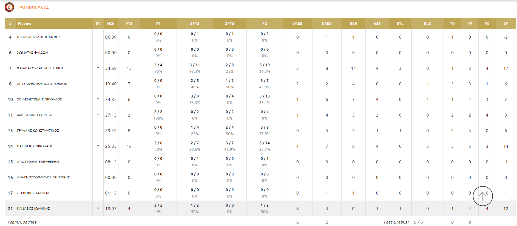Select player ΓΡΥΛΛΗΣ ΚΩΝΣΤΑΝΤΙΝΟΣ

coord(38,131)
